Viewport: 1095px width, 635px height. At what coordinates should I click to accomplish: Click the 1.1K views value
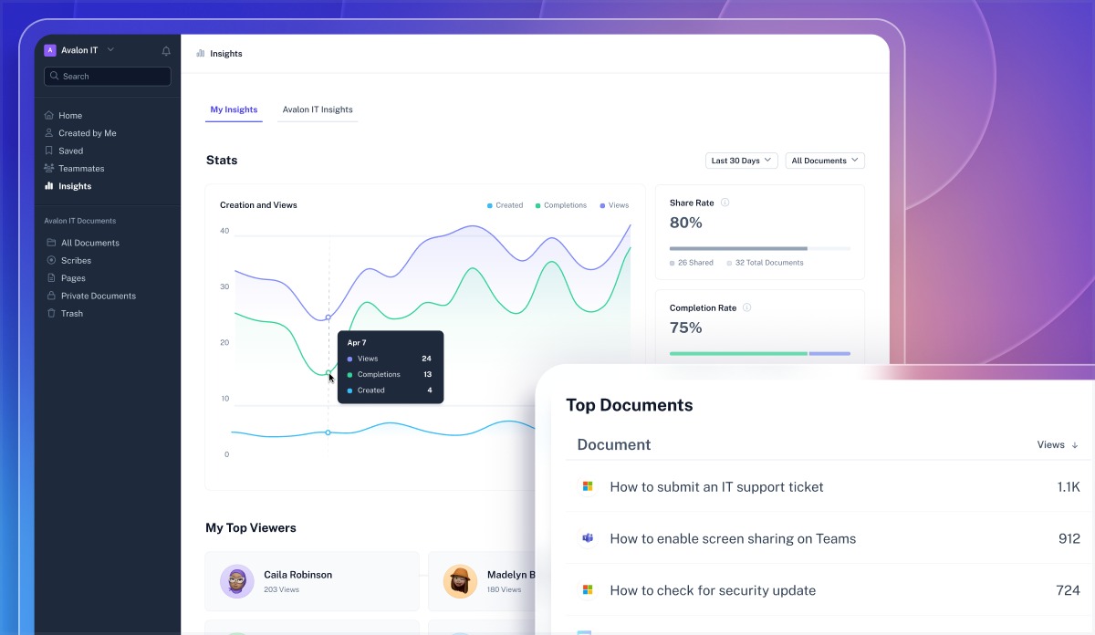[x=1069, y=487]
